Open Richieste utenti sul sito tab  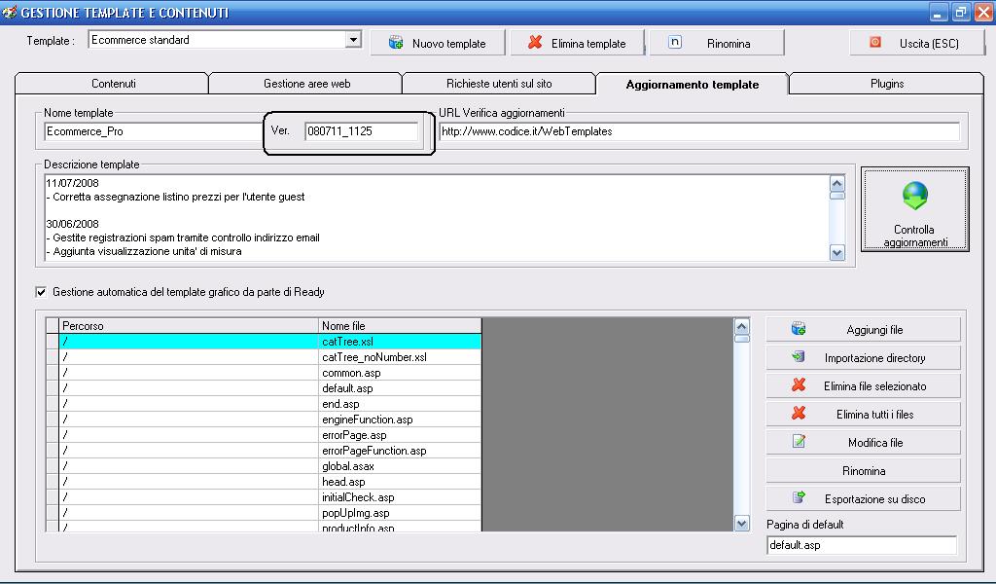click(x=499, y=84)
